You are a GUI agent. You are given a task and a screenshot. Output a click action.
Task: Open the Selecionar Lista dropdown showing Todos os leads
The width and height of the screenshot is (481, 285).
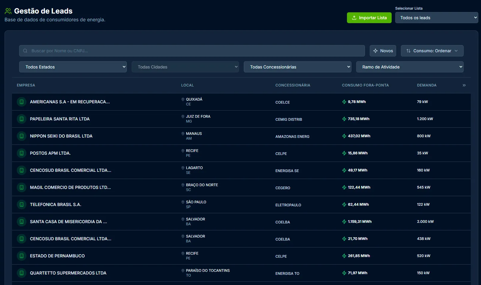coord(436,17)
